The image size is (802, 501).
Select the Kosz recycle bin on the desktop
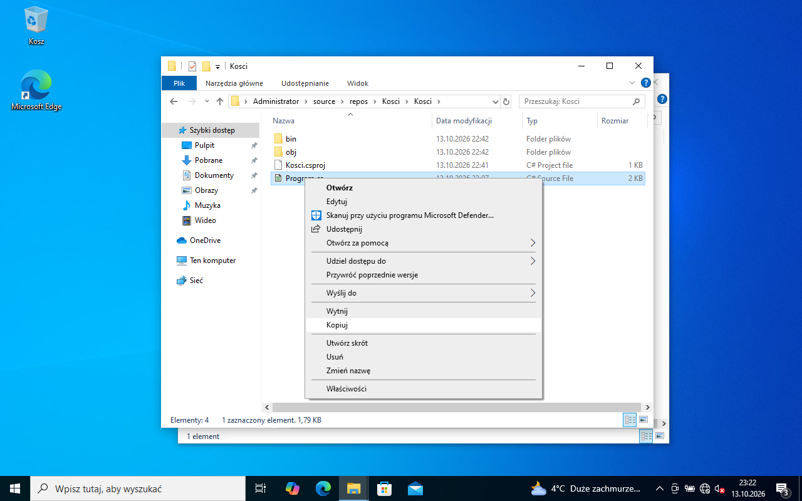(x=36, y=26)
